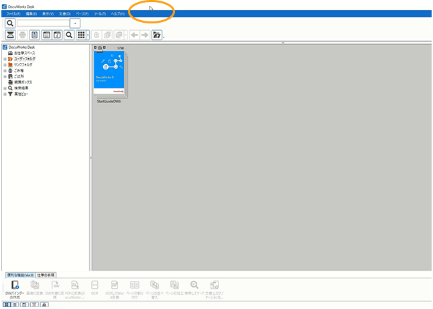Switch to thumbnail view in the status bar
The width and height of the screenshot is (433, 309).
pos(7,304)
